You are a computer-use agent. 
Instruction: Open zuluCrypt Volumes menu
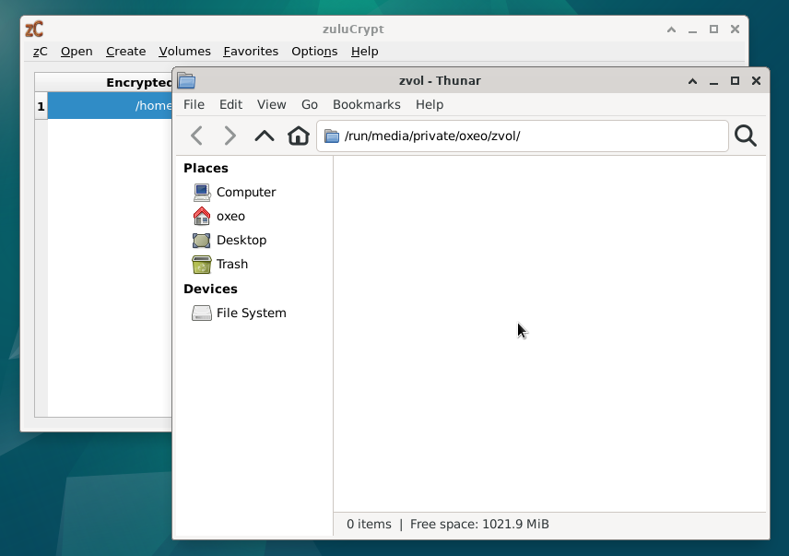pyautogui.click(x=184, y=52)
